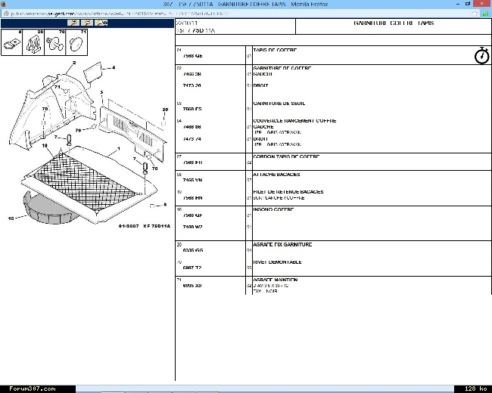Click the RIVET DEMONTABLE description
The image size is (492, 393).
[x=277, y=261]
